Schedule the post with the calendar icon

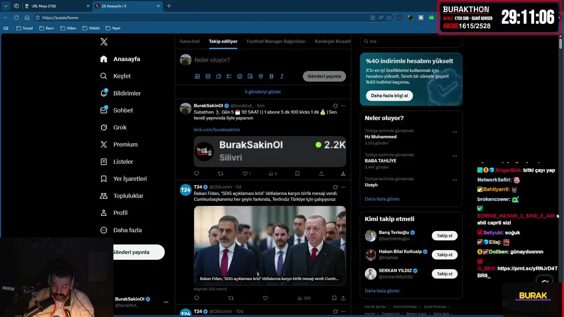click(250, 76)
